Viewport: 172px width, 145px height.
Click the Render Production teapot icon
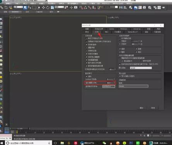(163, 8)
